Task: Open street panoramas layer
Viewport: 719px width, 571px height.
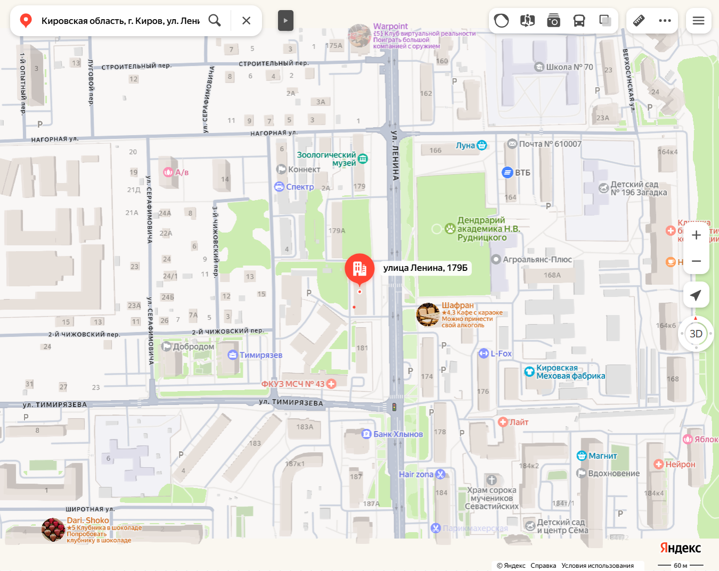Action: pyautogui.click(x=527, y=21)
